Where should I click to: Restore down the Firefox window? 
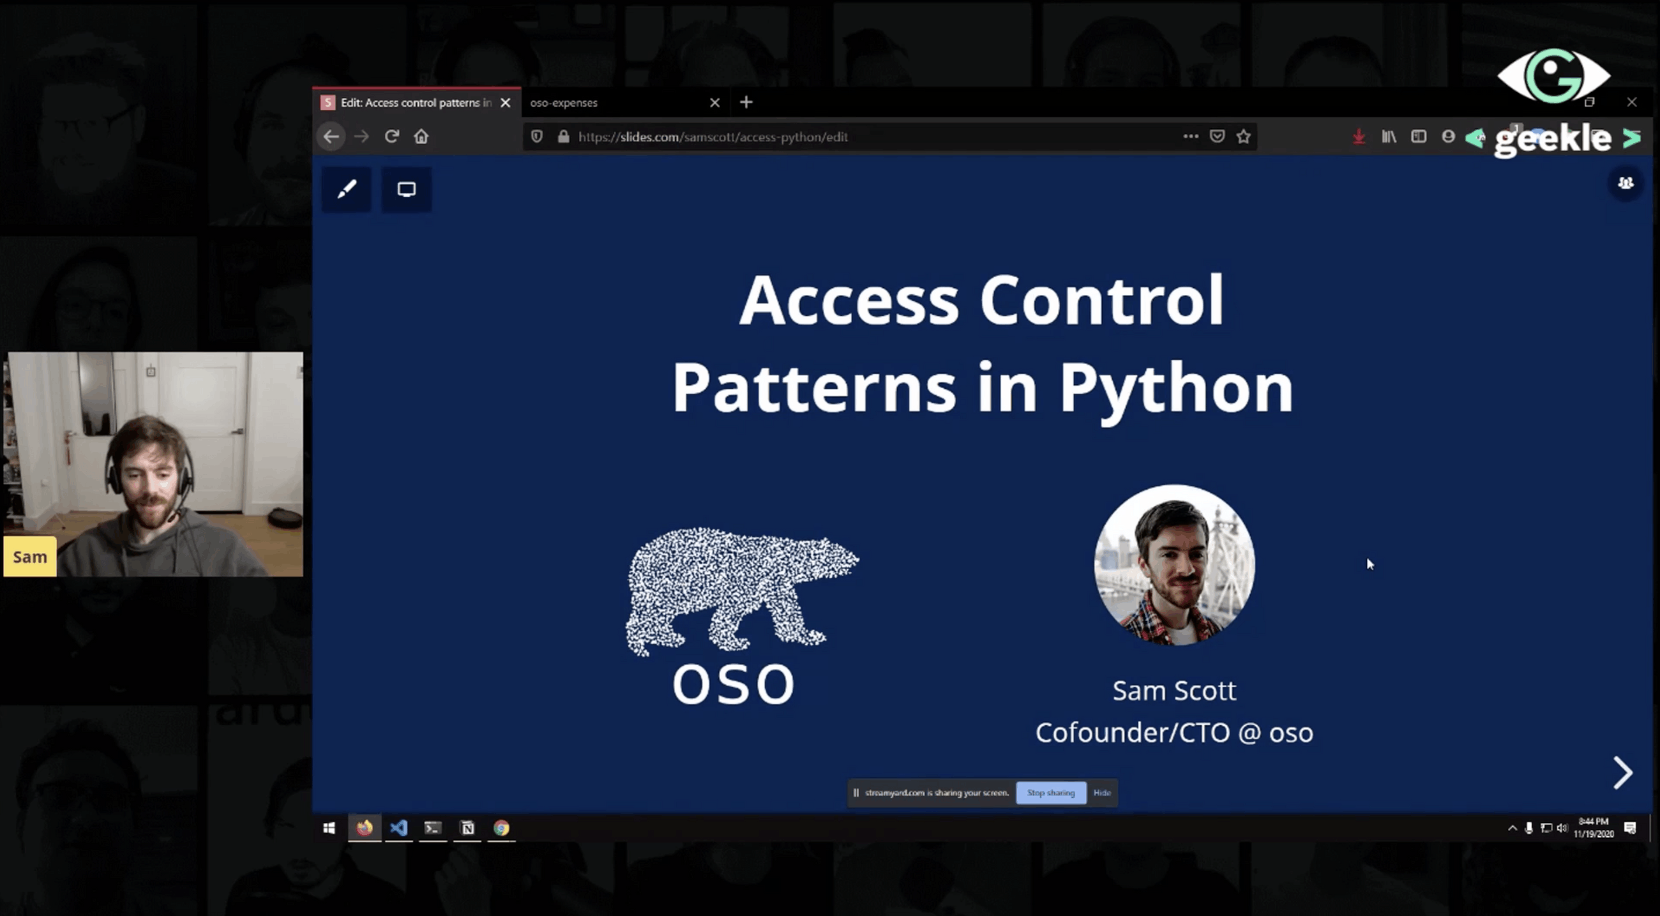coord(1590,101)
